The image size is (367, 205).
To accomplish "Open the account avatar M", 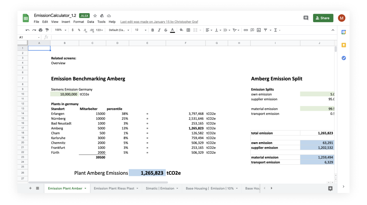I will pos(341,18).
